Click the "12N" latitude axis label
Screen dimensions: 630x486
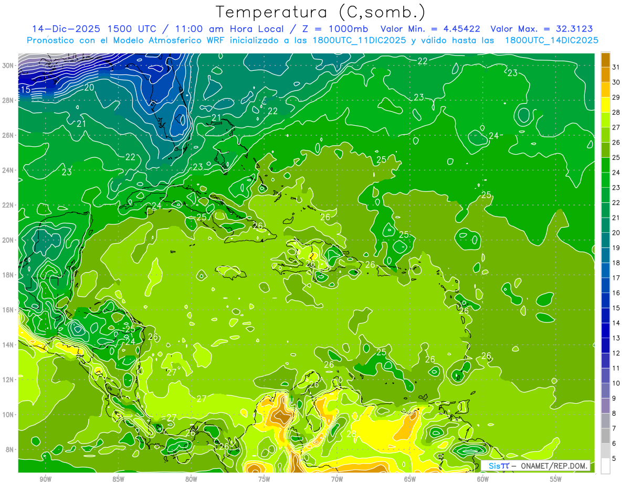8,380
